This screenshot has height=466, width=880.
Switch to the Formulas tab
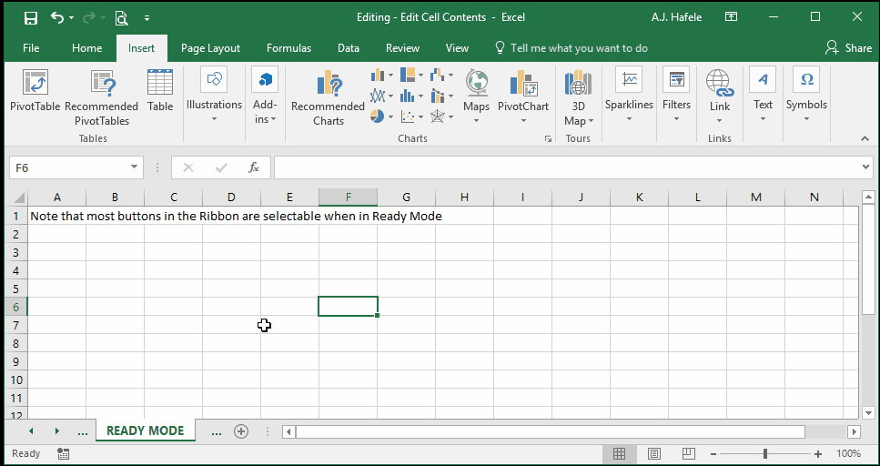[x=288, y=48]
